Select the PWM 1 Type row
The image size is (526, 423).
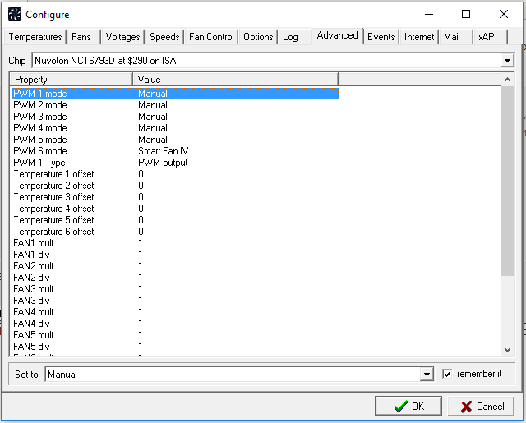(x=175, y=163)
